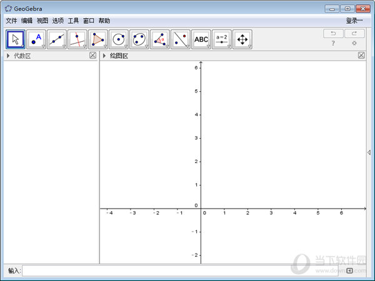Open dropdown arrow of the Circle tool
Screen dimensions: 375x281
click(x=126, y=46)
